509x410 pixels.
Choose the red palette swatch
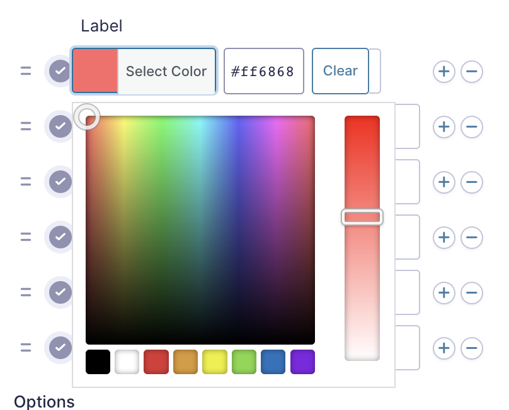[x=156, y=362]
